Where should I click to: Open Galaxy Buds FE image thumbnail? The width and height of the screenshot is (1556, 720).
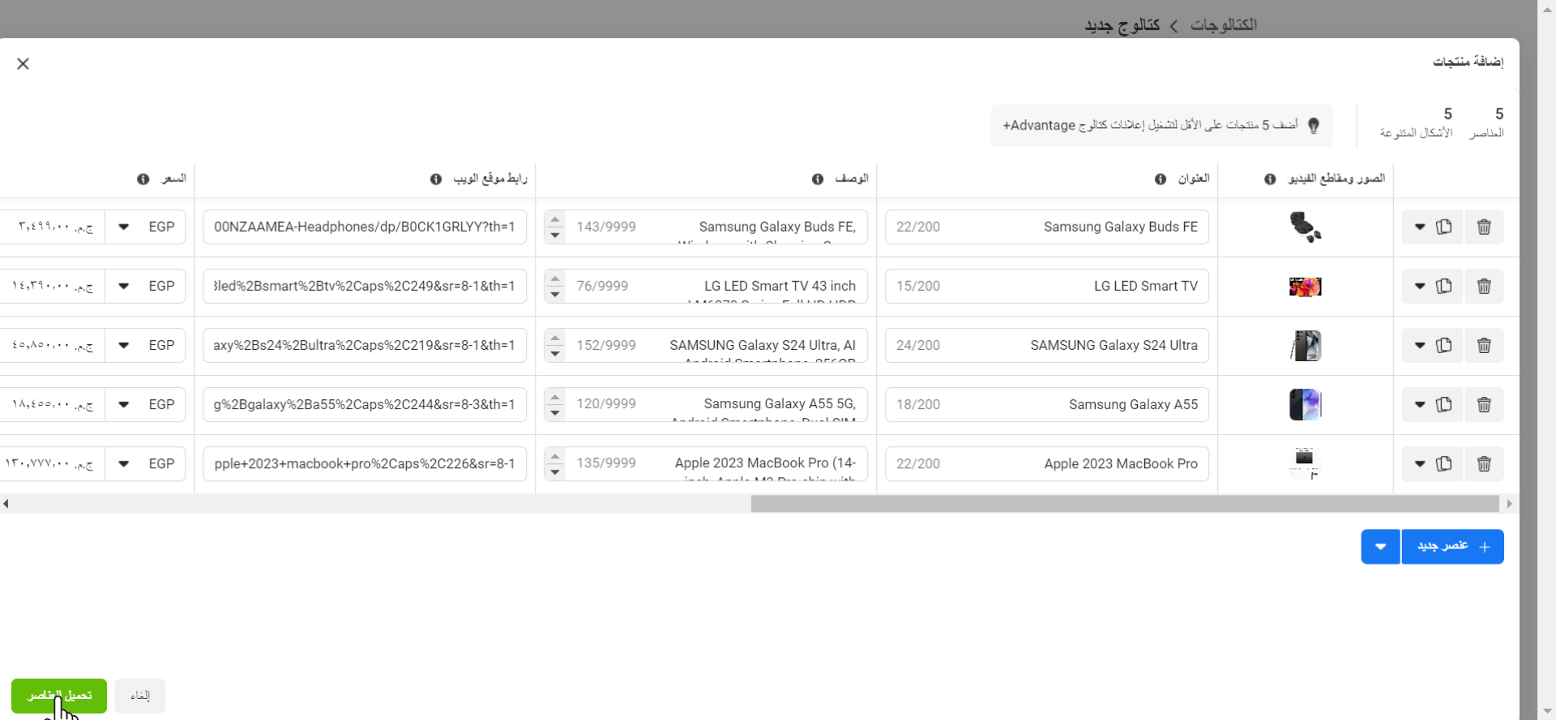(1305, 227)
